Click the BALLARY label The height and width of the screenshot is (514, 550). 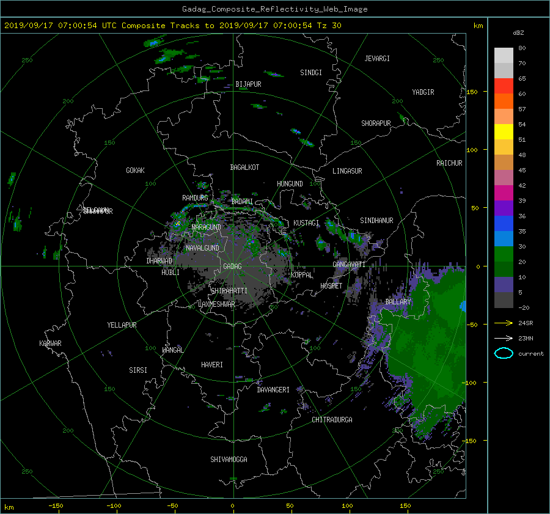coord(398,302)
